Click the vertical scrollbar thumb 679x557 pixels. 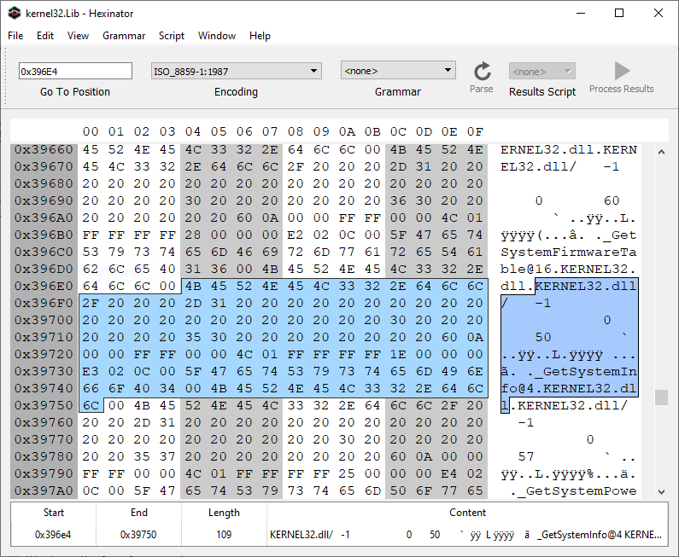tap(661, 397)
